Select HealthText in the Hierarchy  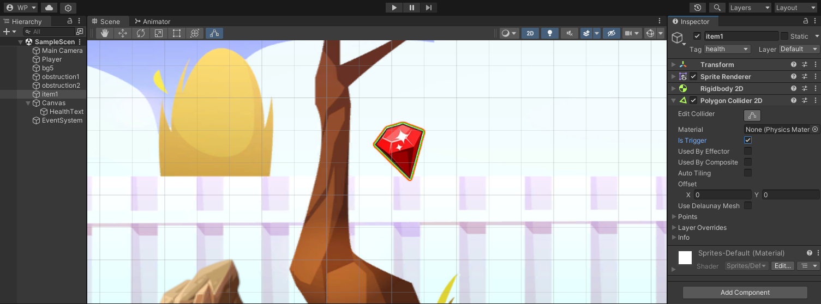pyautogui.click(x=67, y=112)
